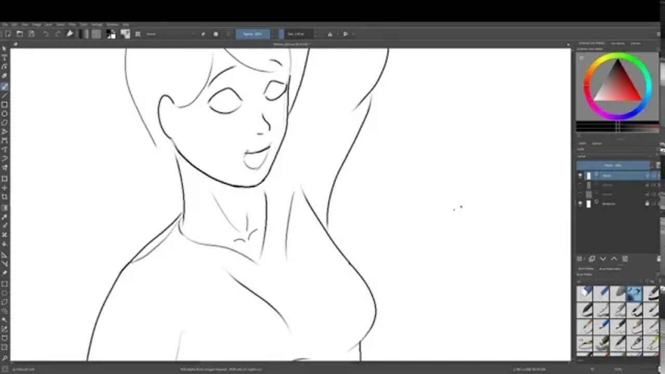
Task: Open layer properties button
Action: click(625, 259)
